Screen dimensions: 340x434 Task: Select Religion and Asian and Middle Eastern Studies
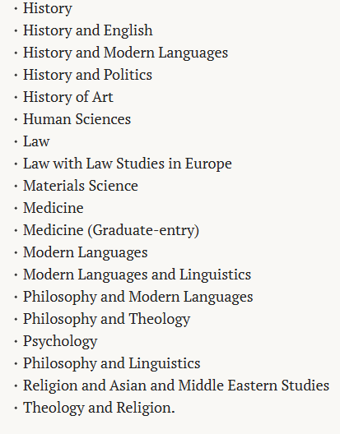pyautogui.click(x=176, y=386)
